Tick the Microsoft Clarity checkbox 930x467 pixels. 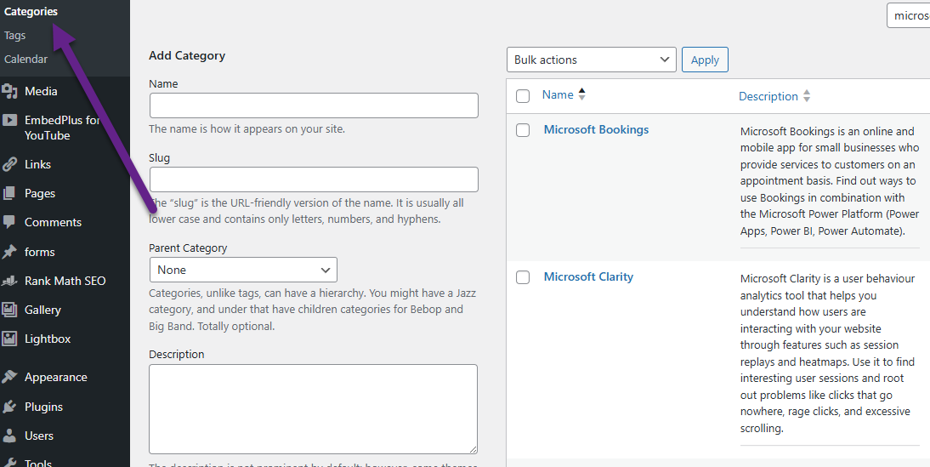coord(523,277)
